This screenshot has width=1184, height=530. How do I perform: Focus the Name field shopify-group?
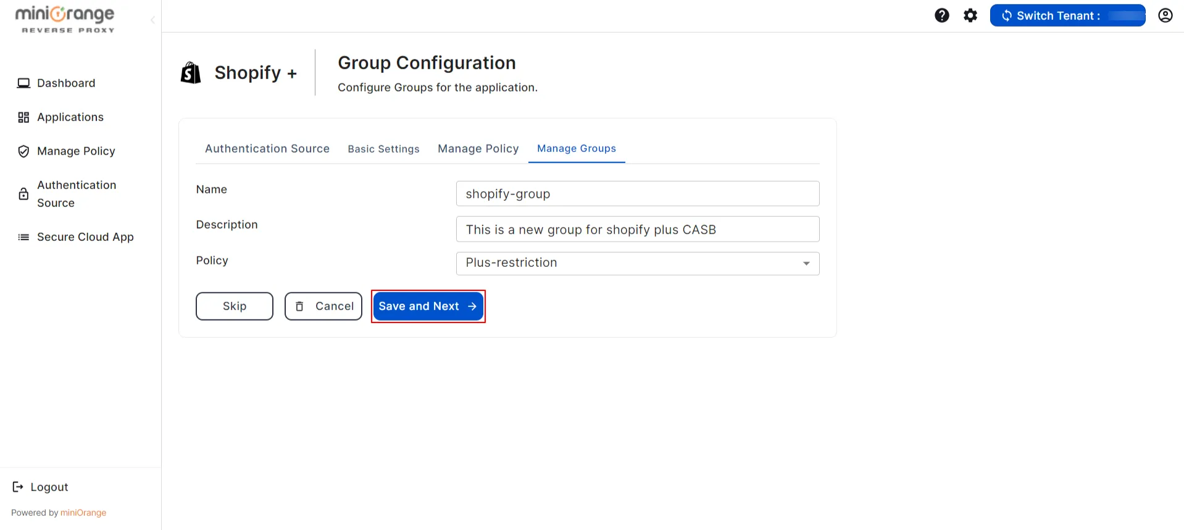[638, 194]
